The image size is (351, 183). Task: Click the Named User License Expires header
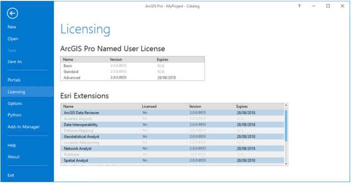(x=163, y=59)
